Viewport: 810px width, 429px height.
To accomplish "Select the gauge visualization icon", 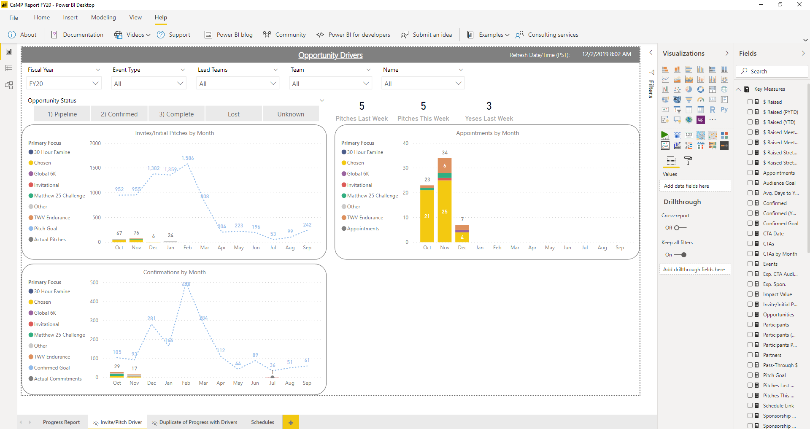I will (x=701, y=100).
